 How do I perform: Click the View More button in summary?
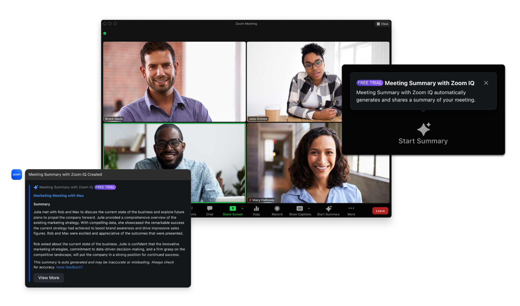point(48,278)
